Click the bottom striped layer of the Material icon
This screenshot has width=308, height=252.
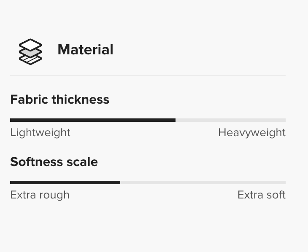[x=30, y=60]
